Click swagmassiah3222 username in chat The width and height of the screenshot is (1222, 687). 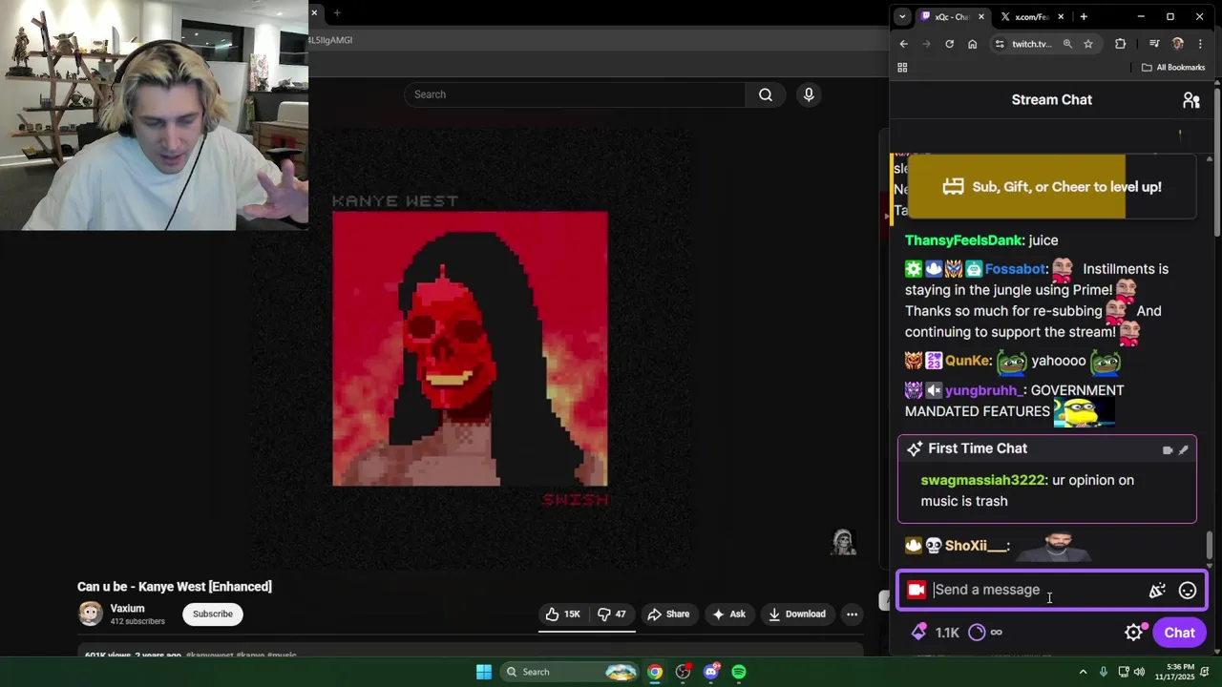coord(982,480)
